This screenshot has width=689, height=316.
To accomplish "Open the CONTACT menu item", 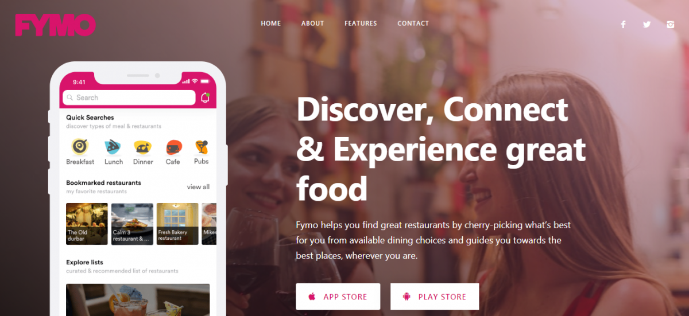I will 413,24.
